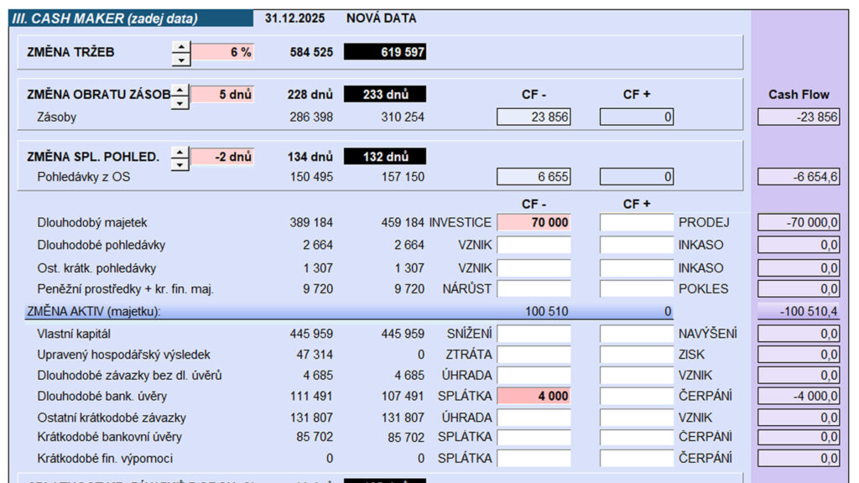Click INKASO input for Ost. krátk. pohledávky

pyautogui.click(x=636, y=267)
